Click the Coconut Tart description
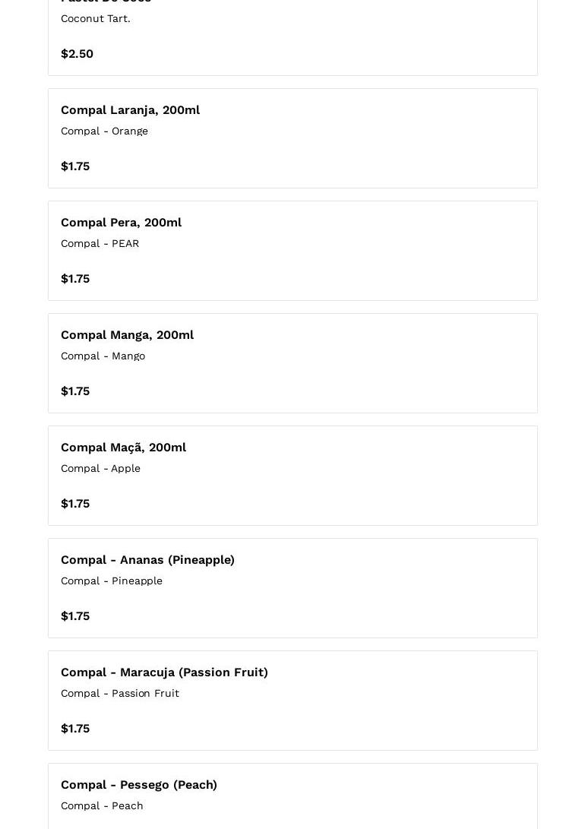This screenshot has width=585, height=829. tap(95, 18)
